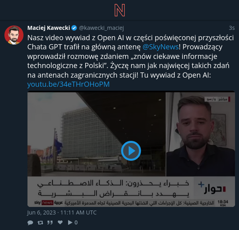Open the Nitter home logo
This screenshot has height=230, width=239.
[119, 10]
